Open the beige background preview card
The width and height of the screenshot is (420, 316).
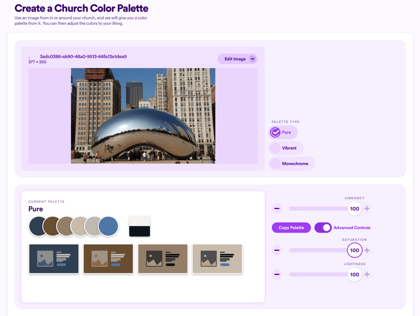pos(217,259)
